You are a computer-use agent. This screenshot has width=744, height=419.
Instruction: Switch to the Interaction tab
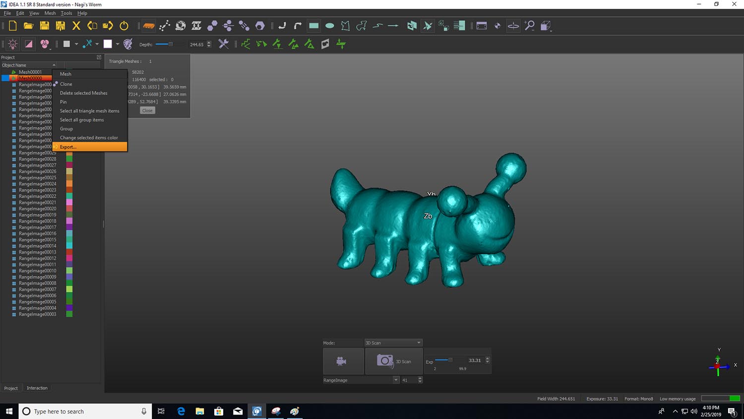(x=37, y=388)
